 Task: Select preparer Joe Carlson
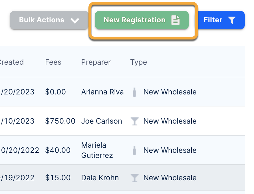click(x=102, y=121)
